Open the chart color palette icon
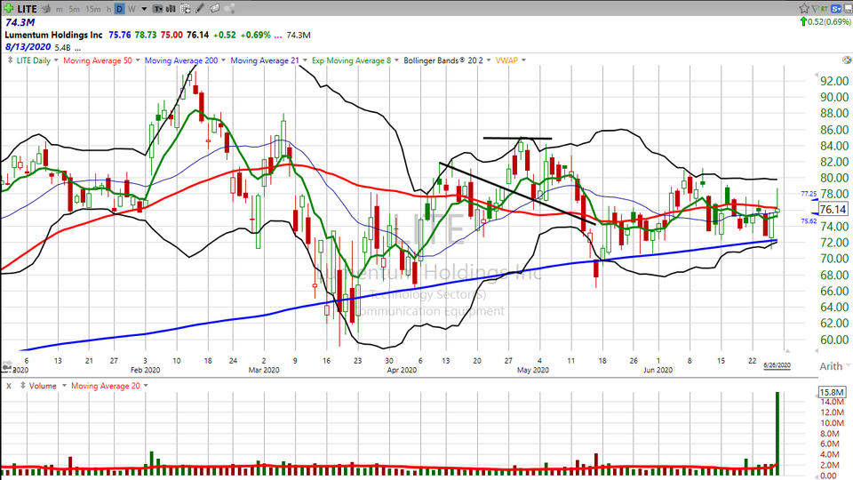853x480 pixels. [x=229, y=9]
